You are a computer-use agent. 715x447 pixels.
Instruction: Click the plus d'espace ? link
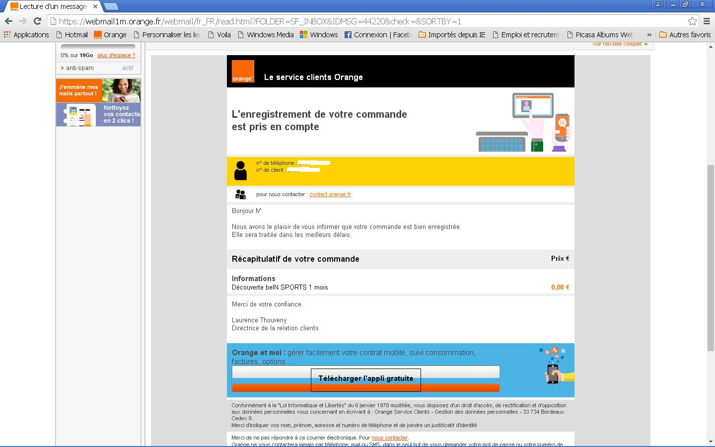tap(116, 55)
